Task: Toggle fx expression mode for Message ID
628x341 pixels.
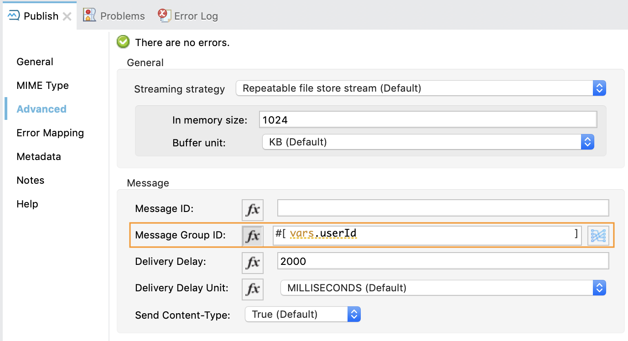Action: click(253, 210)
